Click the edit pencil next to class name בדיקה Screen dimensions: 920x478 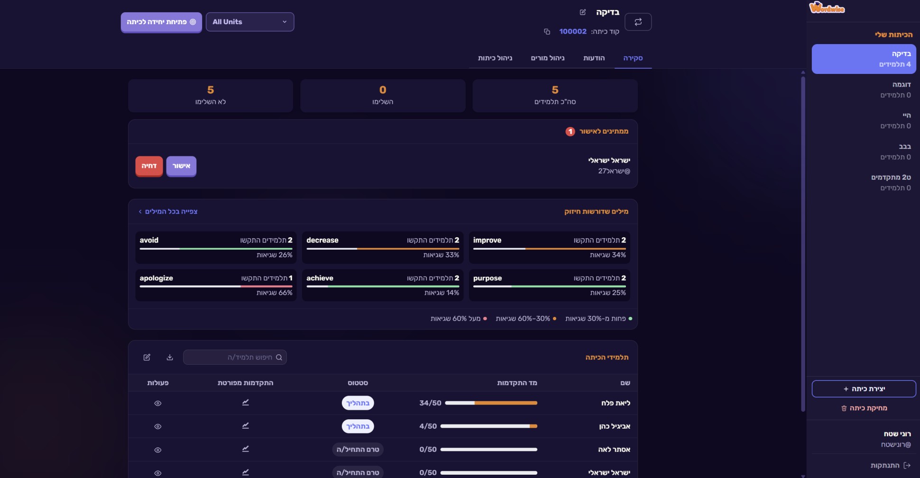tap(583, 12)
